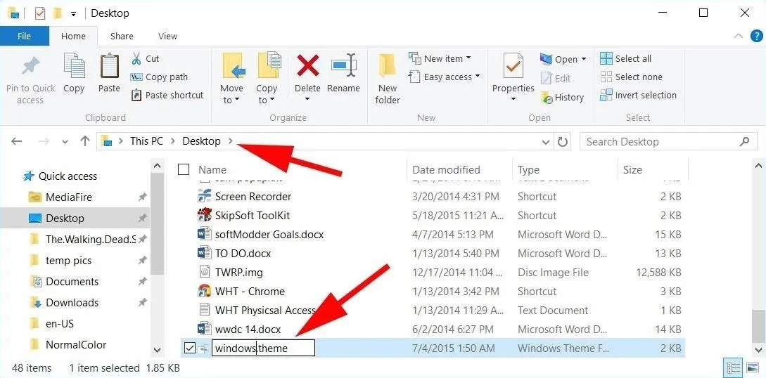766x378 pixels.
Task: Click Select all in the ribbon
Action: [x=625, y=58]
